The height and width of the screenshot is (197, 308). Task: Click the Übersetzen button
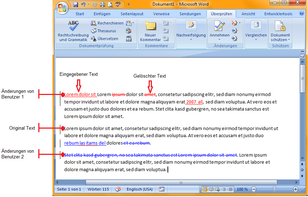[104, 39]
